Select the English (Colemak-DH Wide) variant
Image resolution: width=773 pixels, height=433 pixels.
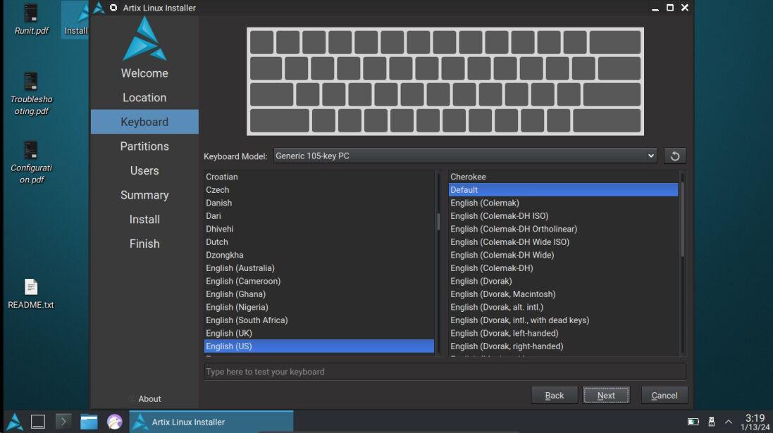tap(563, 255)
